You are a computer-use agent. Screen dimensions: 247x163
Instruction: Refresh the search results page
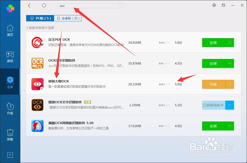[x=44, y=6]
